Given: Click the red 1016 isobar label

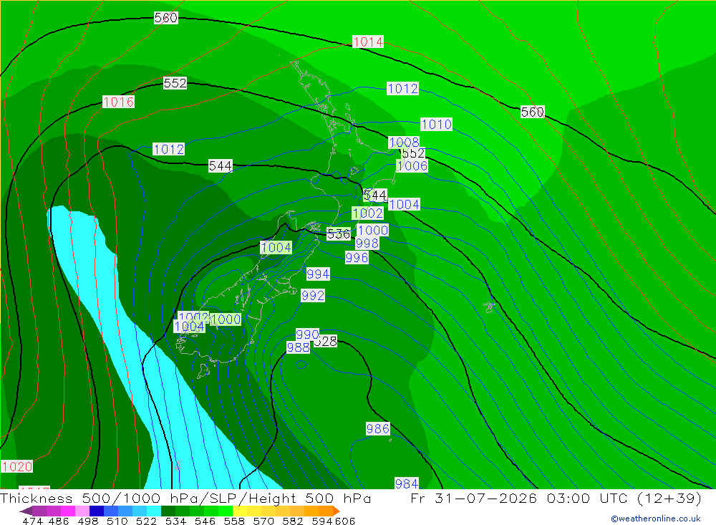Looking at the screenshot, I should click(x=118, y=102).
